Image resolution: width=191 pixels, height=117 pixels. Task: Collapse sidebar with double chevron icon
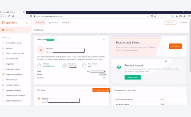[27, 23]
